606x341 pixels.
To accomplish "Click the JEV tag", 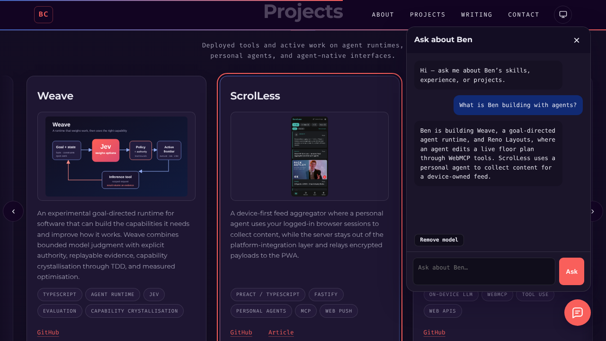I will coord(154,295).
